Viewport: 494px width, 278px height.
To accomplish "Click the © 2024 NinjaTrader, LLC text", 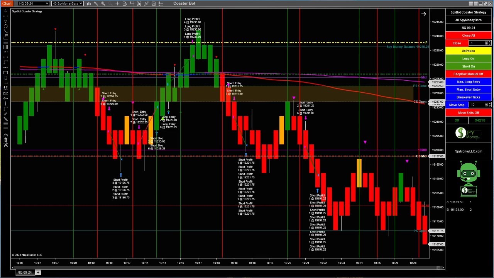I will point(27,255).
